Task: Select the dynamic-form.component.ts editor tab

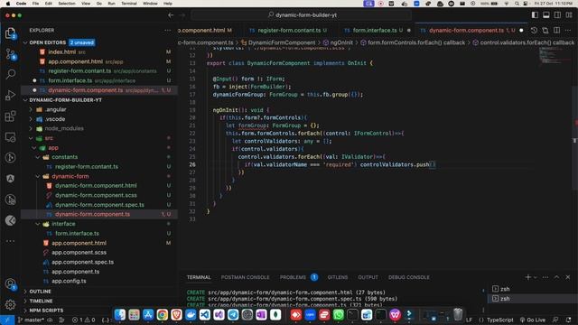Action: click(x=466, y=30)
